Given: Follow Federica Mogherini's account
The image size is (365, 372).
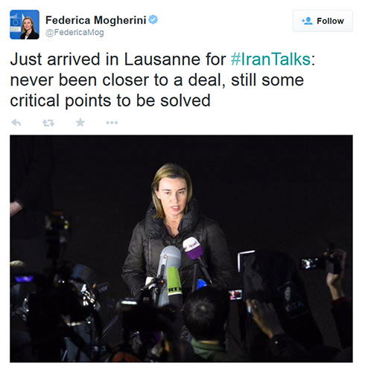Looking at the screenshot, I should click(x=323, y=21).
